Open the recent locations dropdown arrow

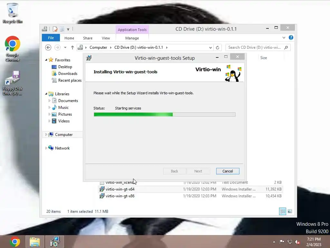(65, 47)
